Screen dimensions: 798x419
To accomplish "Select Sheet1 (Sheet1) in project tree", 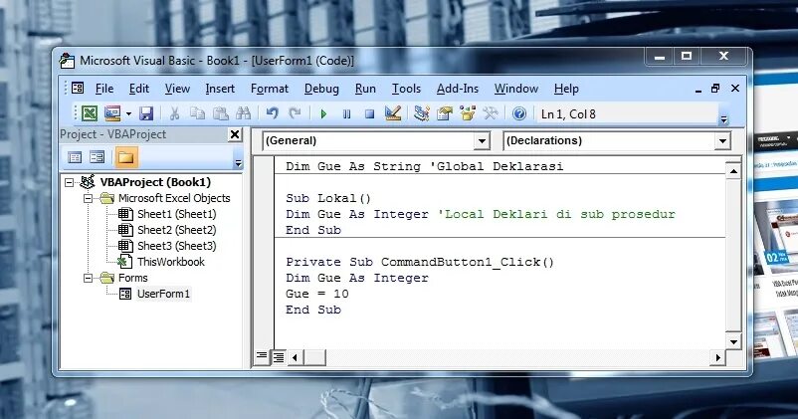I will coord(176,214).
